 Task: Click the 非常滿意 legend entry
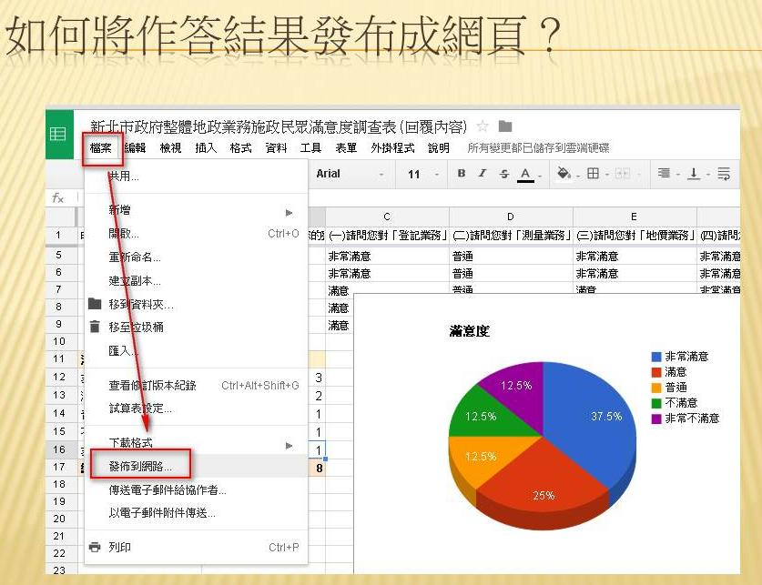click(680, 357)
